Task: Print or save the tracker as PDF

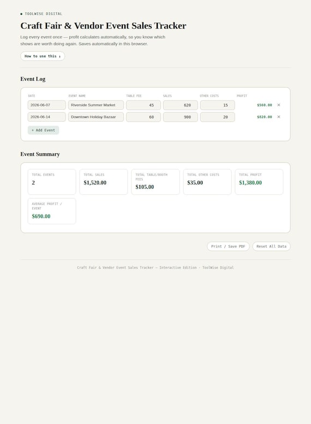Action: click(x=228, y=246)
